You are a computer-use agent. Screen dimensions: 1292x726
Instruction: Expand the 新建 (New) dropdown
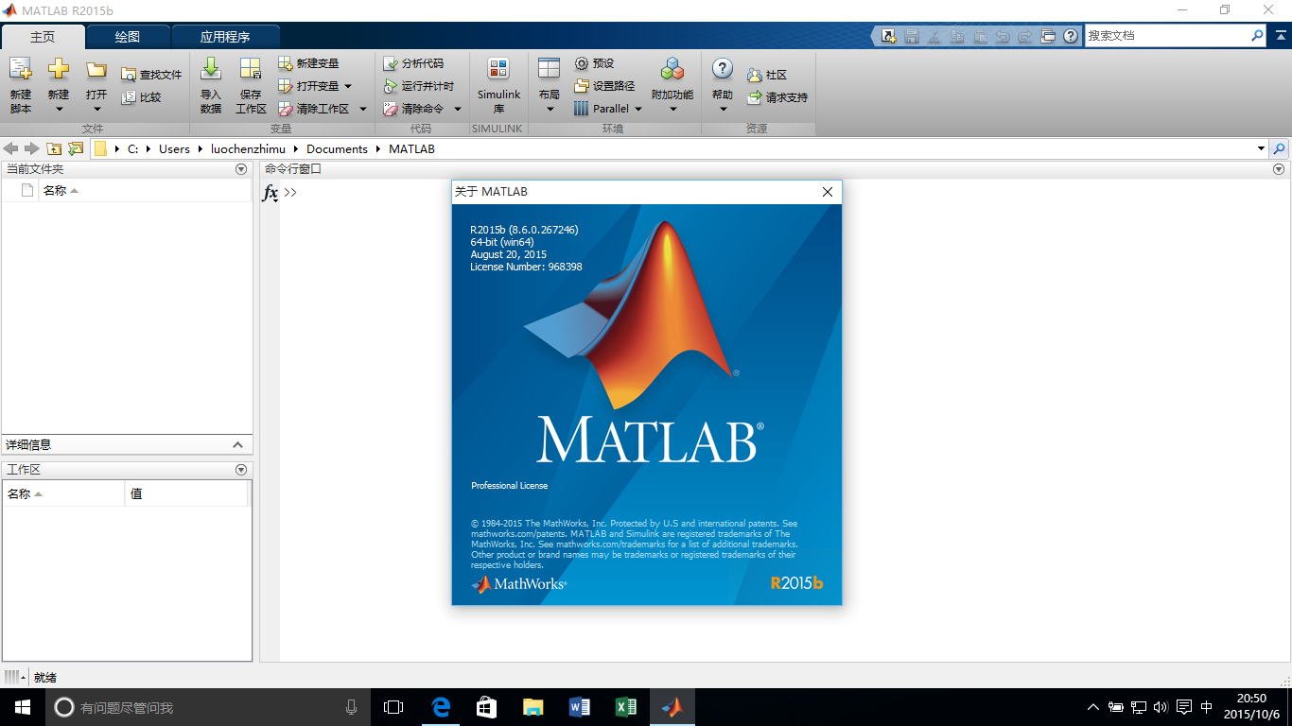point(59,109)
